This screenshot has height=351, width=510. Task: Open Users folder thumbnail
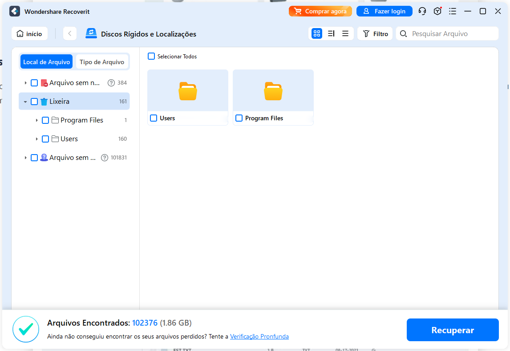[188, 91]
